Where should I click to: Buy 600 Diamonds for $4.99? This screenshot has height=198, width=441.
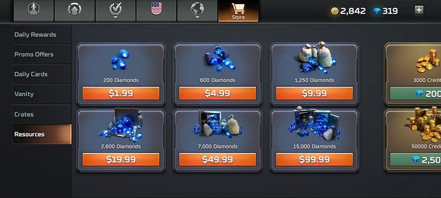coord(218,93)
